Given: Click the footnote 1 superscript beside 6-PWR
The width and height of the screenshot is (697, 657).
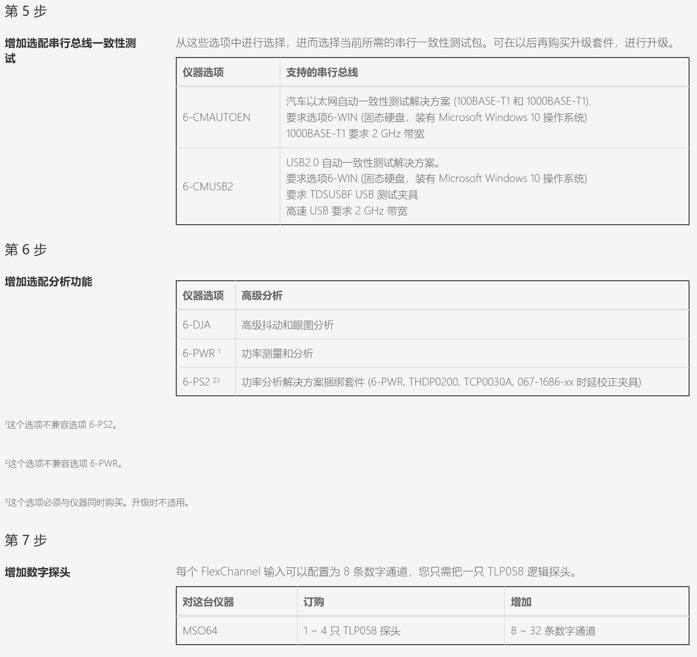Looking at the screenshot, I should [x=219, y=351].
